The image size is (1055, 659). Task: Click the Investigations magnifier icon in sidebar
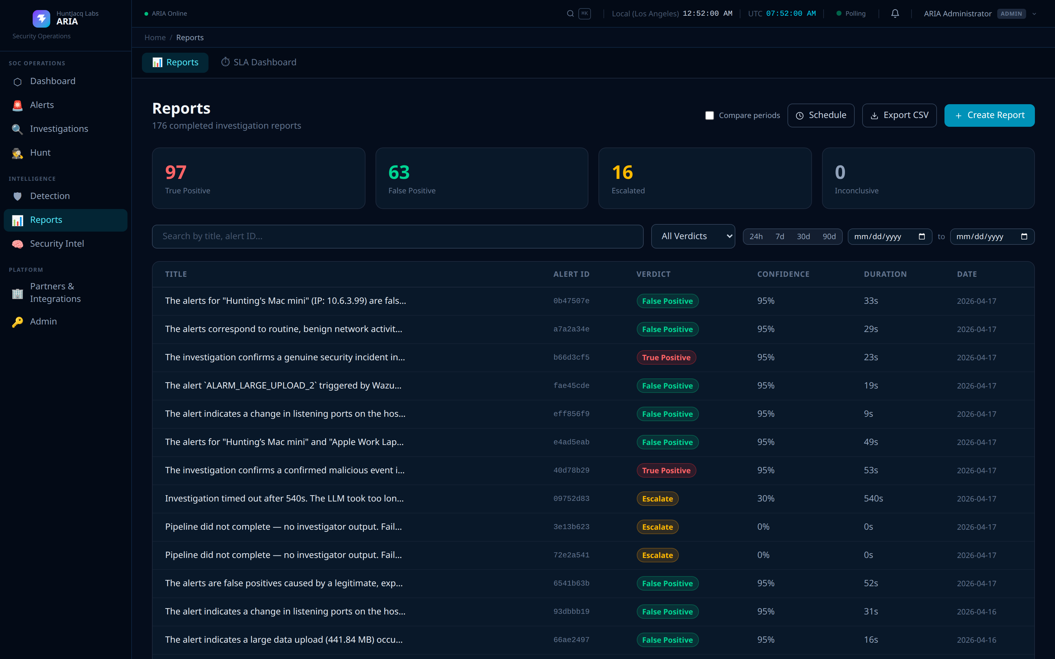[x=18, y=129]
